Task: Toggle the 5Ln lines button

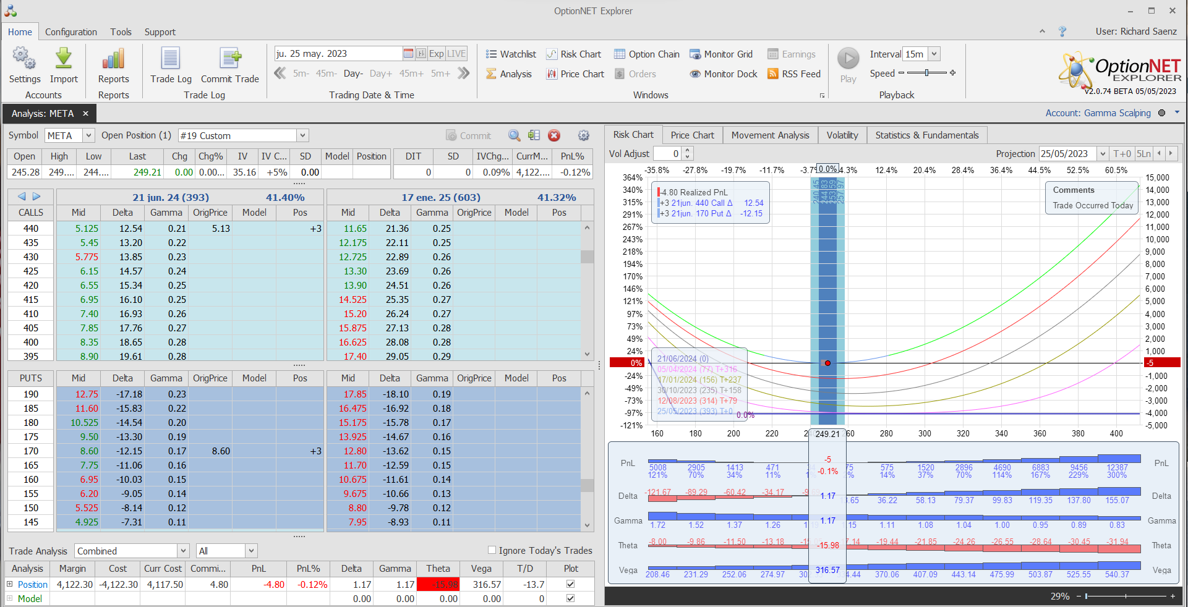Action: (1144, 154)
